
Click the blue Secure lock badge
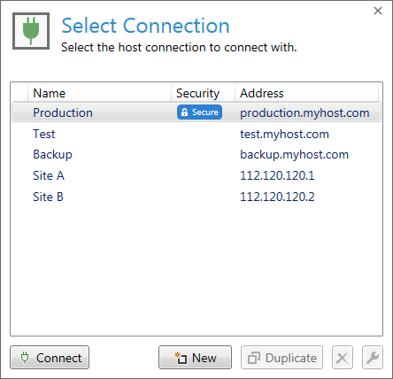(199, 112)
